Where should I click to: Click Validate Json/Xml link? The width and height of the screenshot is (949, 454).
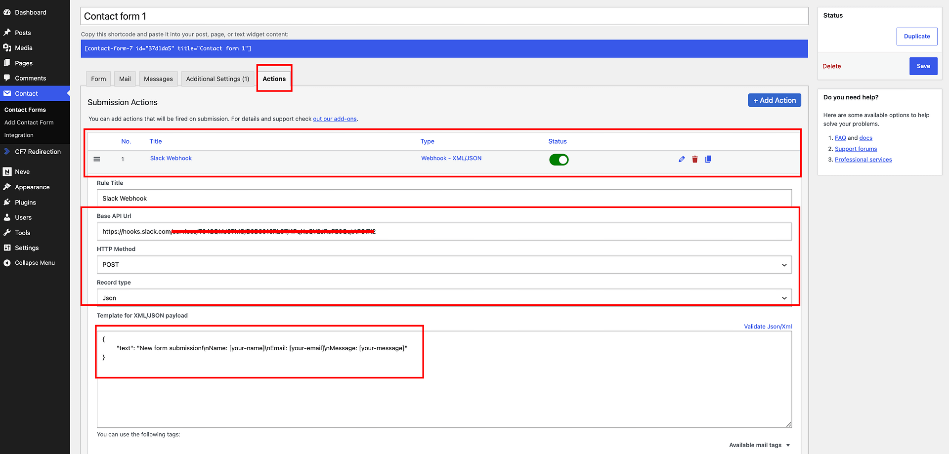[768, 327]
